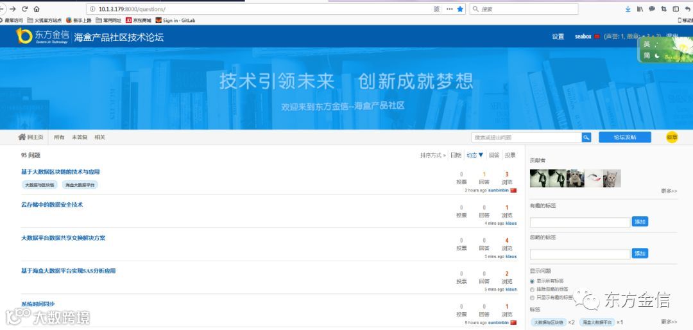This screenshot has width=693, height=330.
Task: Open the library bookshelf icon
Action: (x=640, y=9)
